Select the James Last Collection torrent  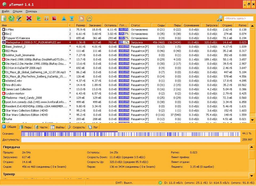click(125, 89)
